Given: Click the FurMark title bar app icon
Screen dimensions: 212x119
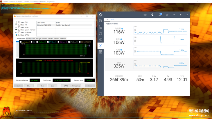Looking at the screenshot, I should (x=1, y=1).
